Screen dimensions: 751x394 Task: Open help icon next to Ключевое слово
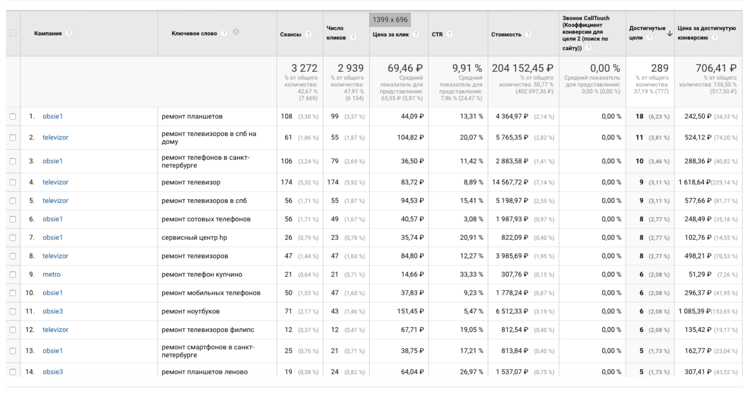(x=224, y=33)
